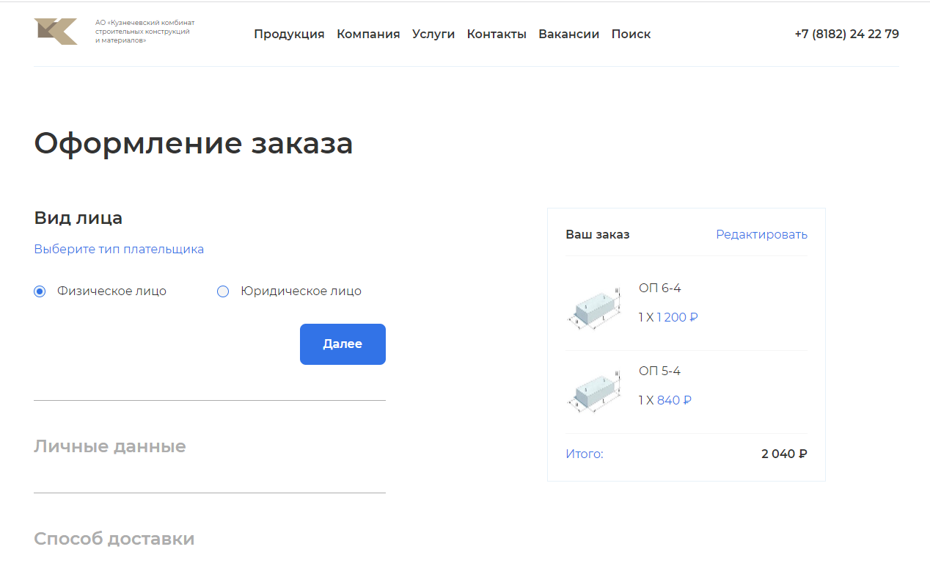930x577 pixels.
Task: Click the Итого: label
Action: [x=585, y=454]
